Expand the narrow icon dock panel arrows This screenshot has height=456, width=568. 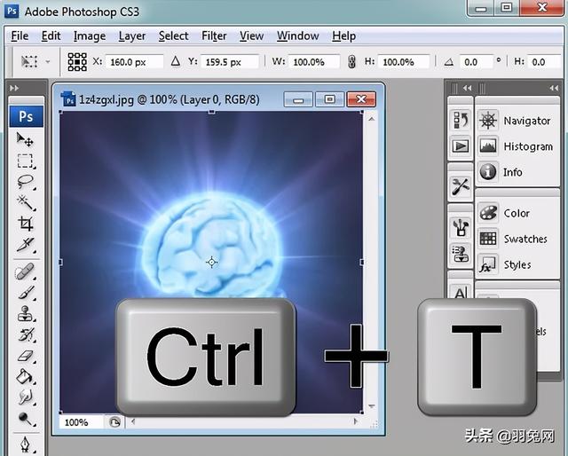[x=468, y=88]
